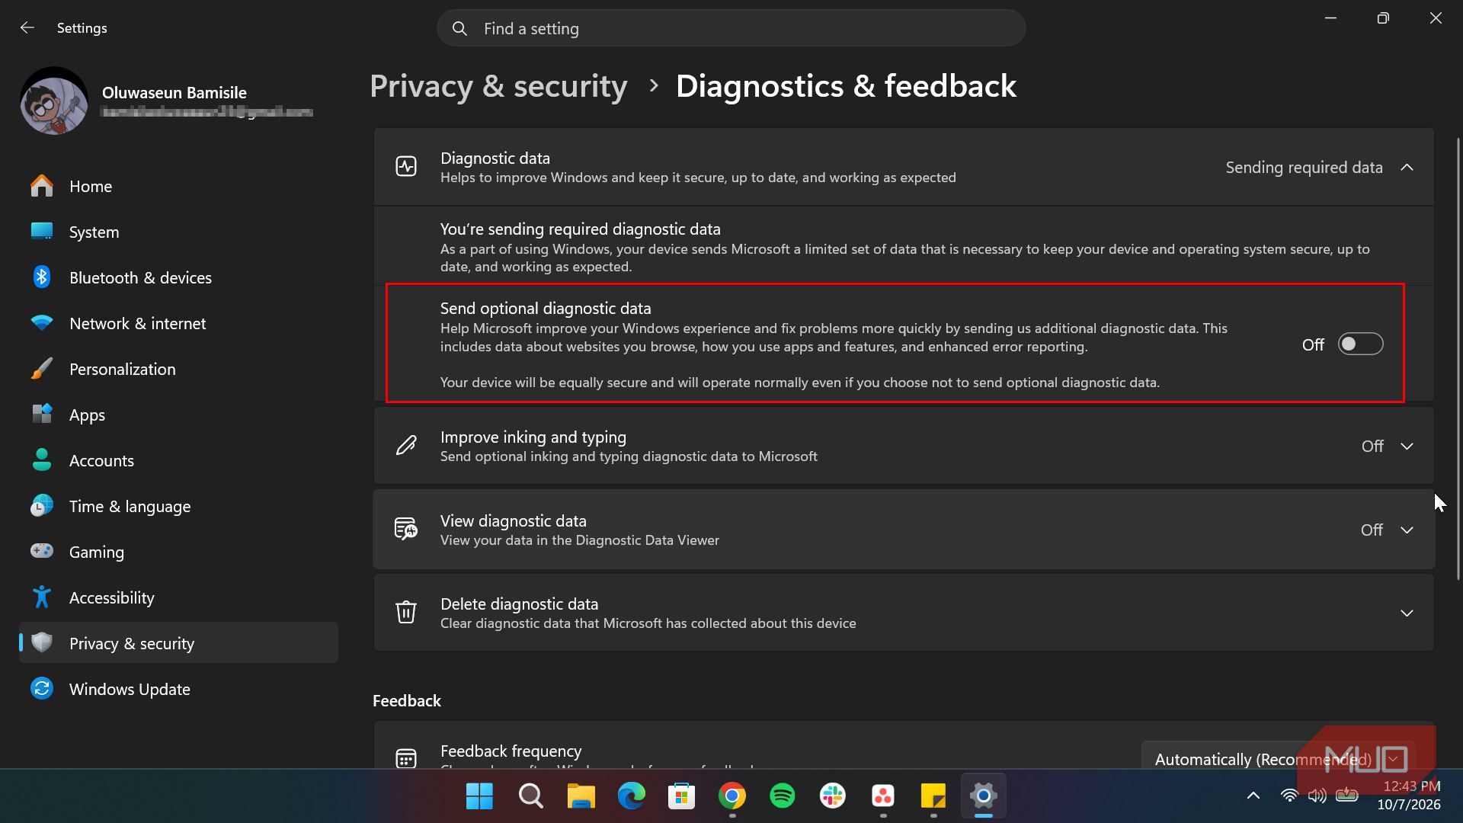Launch Google Chrome from the taskbar
Viewport: 1463px width, 823px height.
click(x=731, y=796)
